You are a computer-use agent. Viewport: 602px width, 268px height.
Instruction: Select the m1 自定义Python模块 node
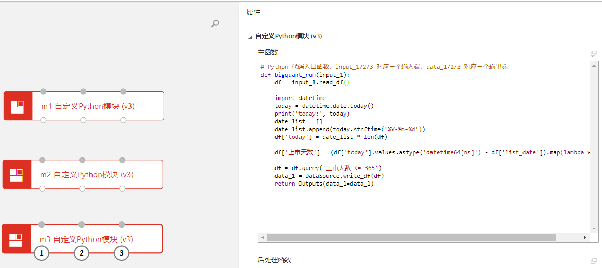(x=88, y=106)
